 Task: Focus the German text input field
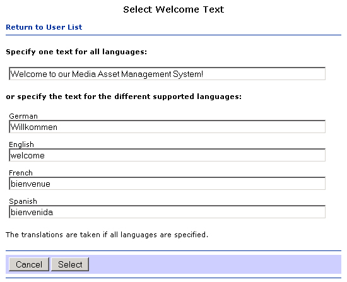(x=167, y=127)
